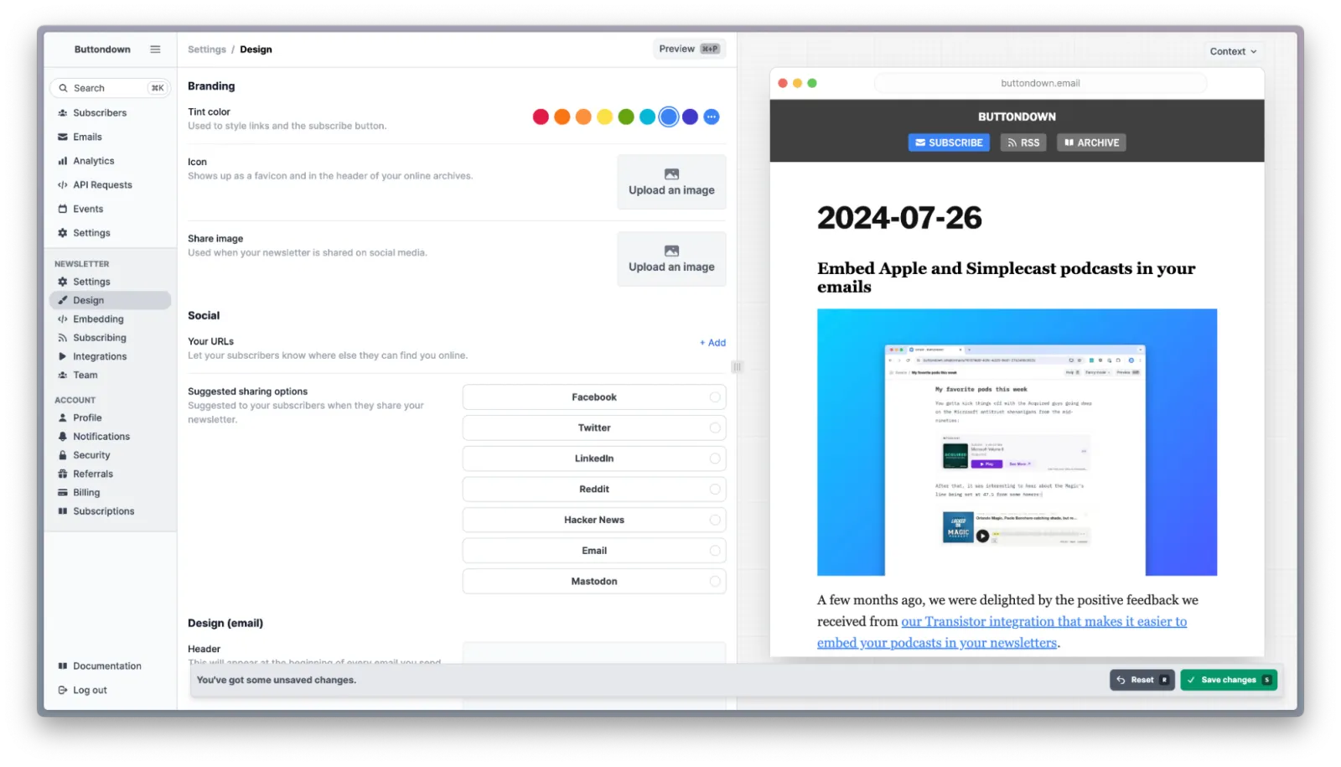The image size is (1341, 767).
Task: Click the Save changes button
Action: [x=1228, y=680]
